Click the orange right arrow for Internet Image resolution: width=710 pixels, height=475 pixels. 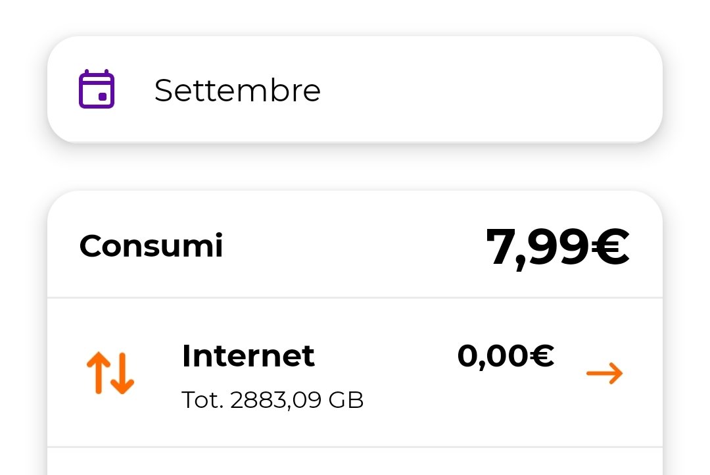[604, 374]
